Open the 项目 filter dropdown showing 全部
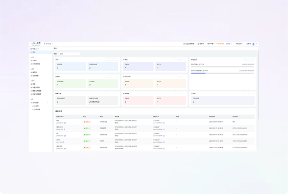The width and height of the screenshot is (288, 194). pyautogui.click(x=70, y=54)
